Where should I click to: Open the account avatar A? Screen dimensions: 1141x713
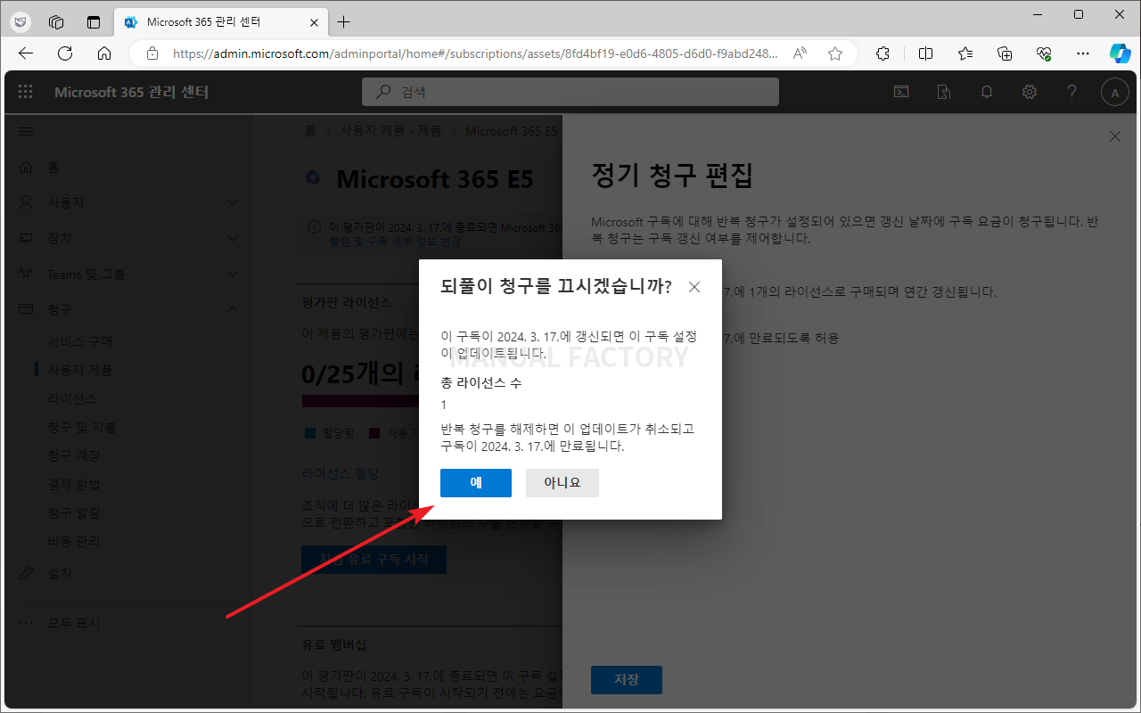point(1115,92)
